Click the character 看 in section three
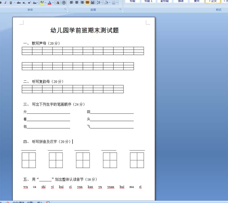228x203 pixels. coord(25,119)
